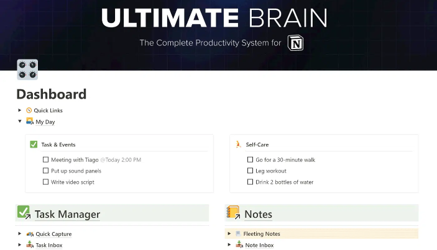
Task: Click the Note Inbox tray icon
Action: point(239,244)
